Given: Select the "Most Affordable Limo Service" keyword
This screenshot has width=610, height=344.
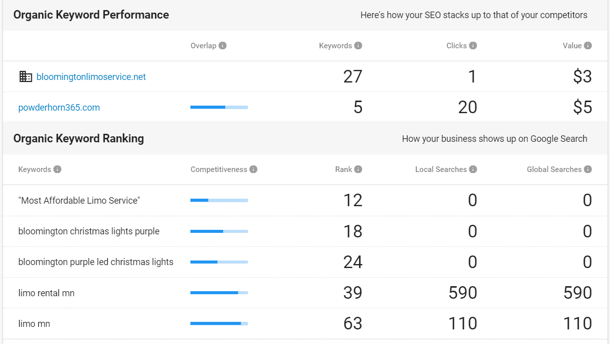Looking at the screenshot, I should click(79, 201).
